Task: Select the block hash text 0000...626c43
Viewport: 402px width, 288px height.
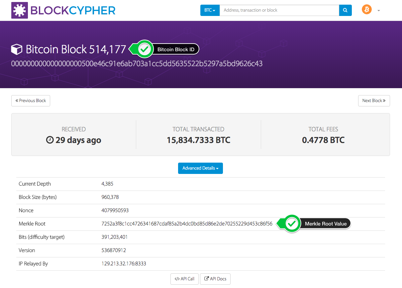Action: pos(137,64)
